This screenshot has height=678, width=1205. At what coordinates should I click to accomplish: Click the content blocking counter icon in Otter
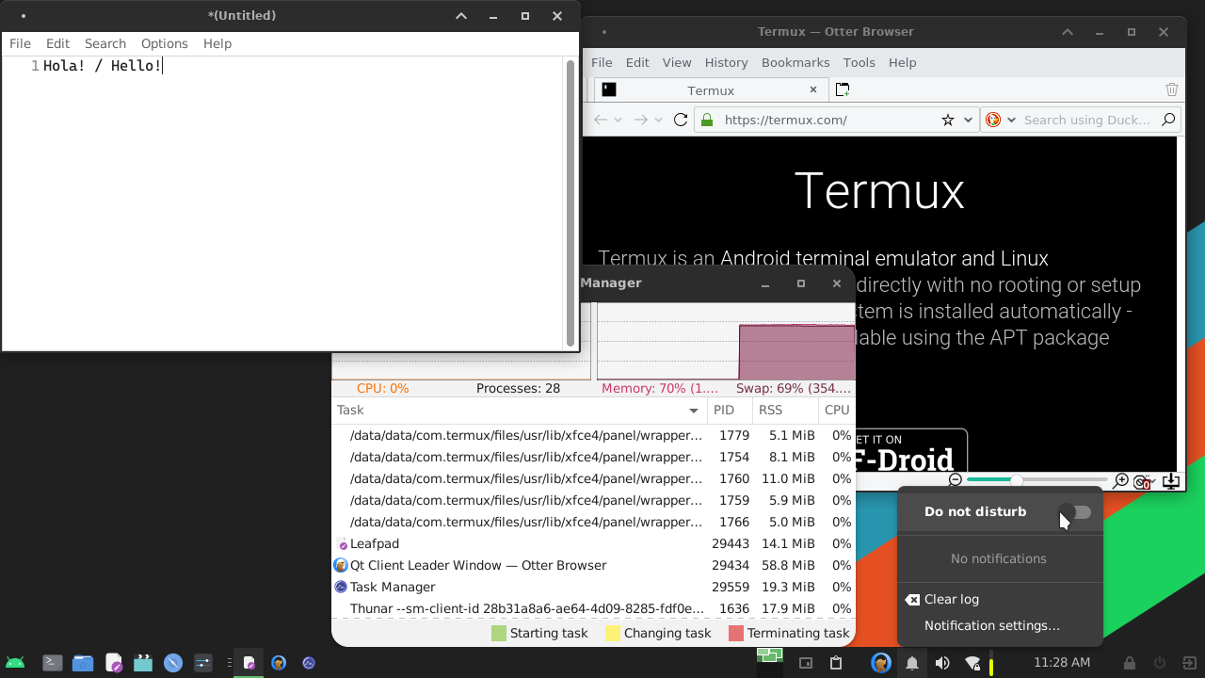(x=1143, y=481)
